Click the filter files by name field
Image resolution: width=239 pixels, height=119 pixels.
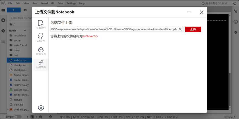[20, 18]
